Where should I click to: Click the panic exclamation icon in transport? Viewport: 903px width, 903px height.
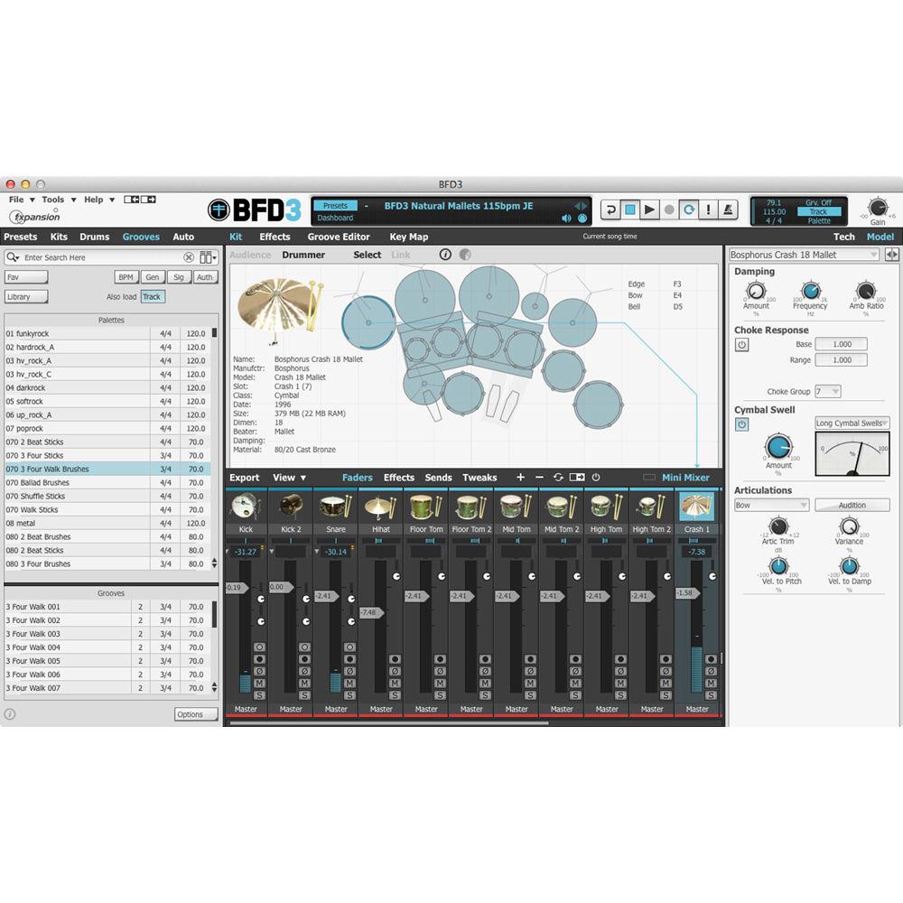click(708, 209)
